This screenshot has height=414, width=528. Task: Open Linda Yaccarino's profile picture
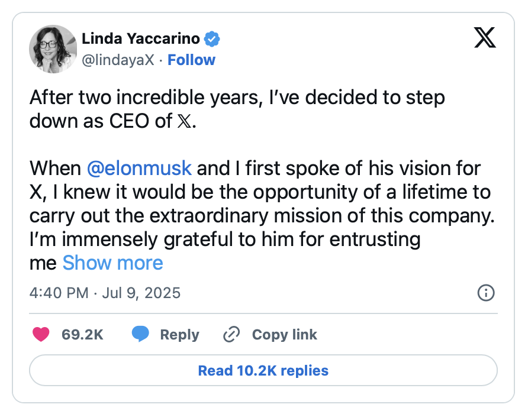[x=53, y=49]
